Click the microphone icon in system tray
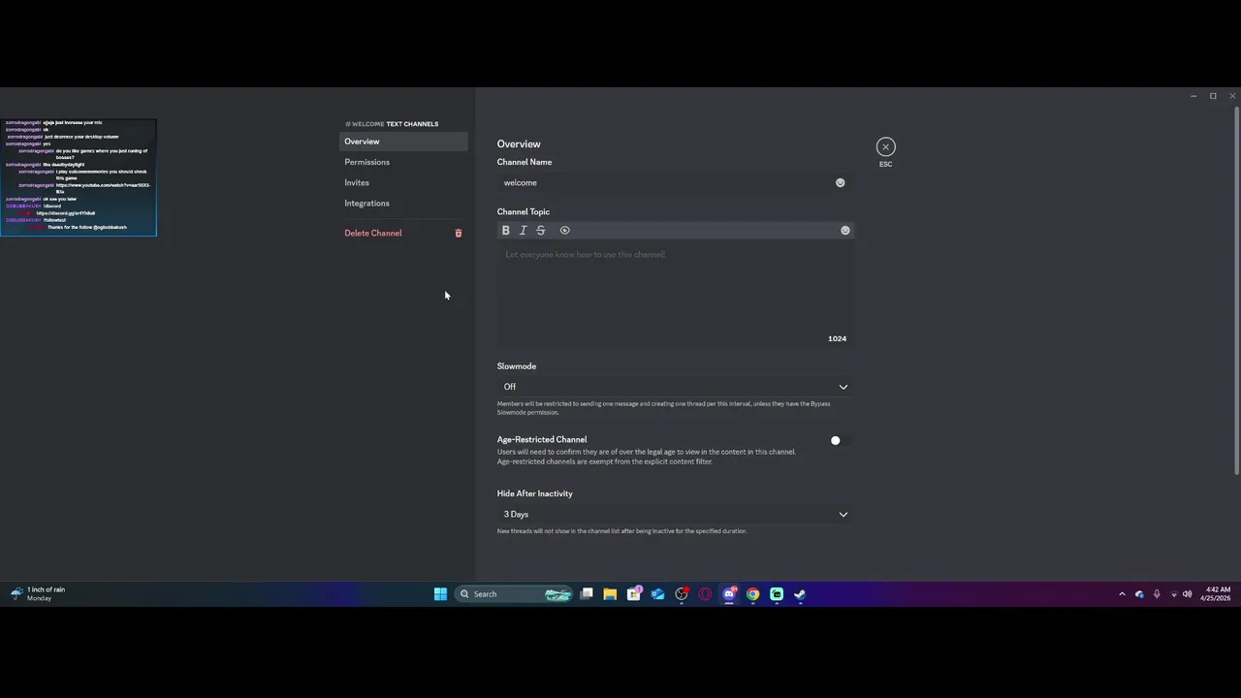The width and height of the screenshot is (1241, 698). [1157, 594]
